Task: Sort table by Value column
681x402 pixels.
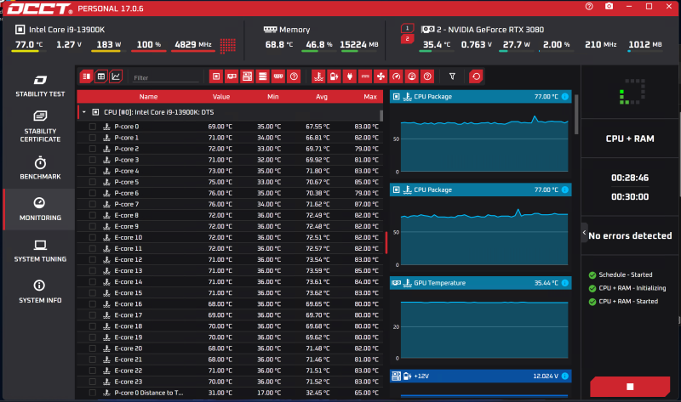Action: [x=221, y=97]
